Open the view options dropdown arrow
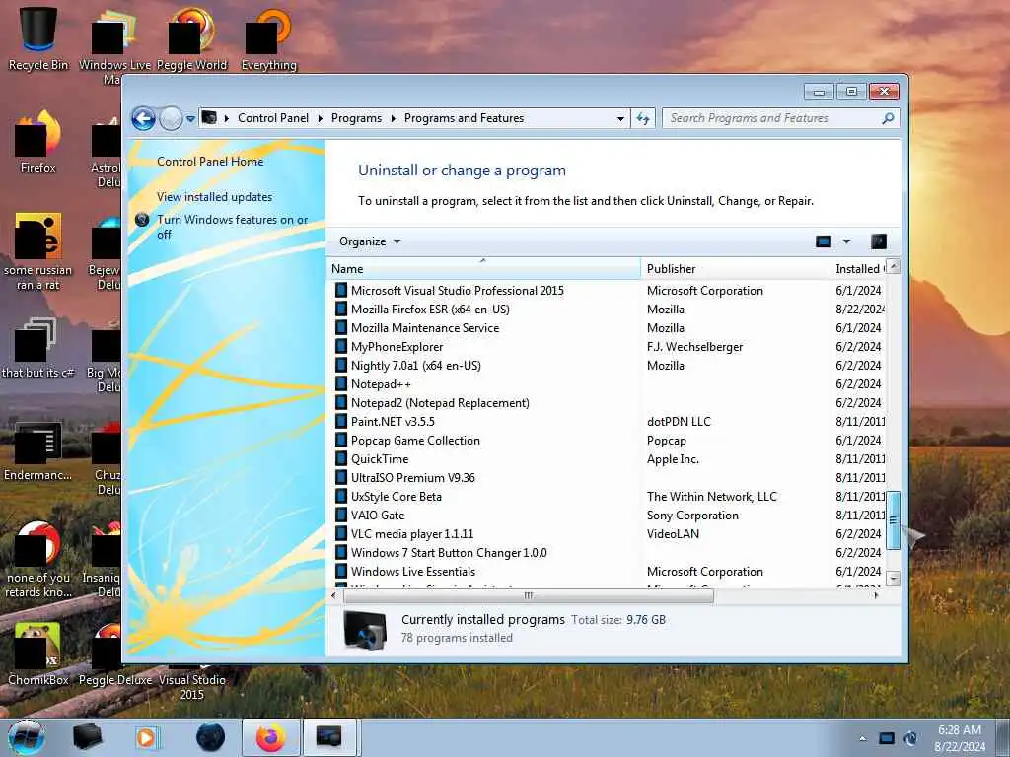 846,241
